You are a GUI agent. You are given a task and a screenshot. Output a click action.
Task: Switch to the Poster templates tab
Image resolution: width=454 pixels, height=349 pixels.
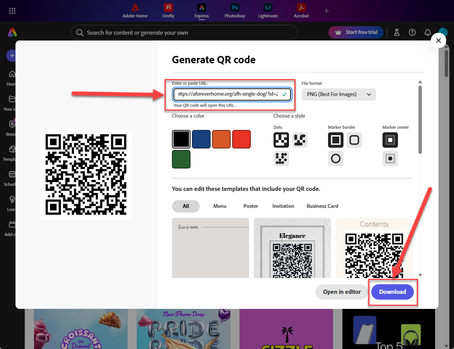[x=250, y=206]
